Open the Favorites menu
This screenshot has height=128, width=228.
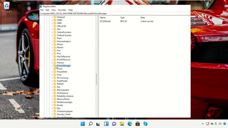[x=62, y=10]
